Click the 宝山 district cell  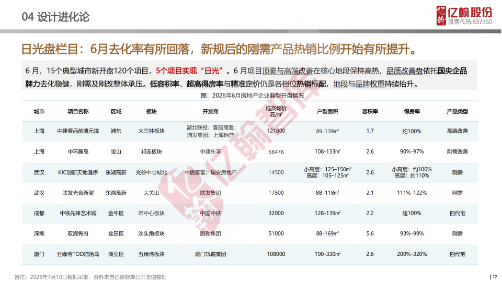(x=116, y=151)
